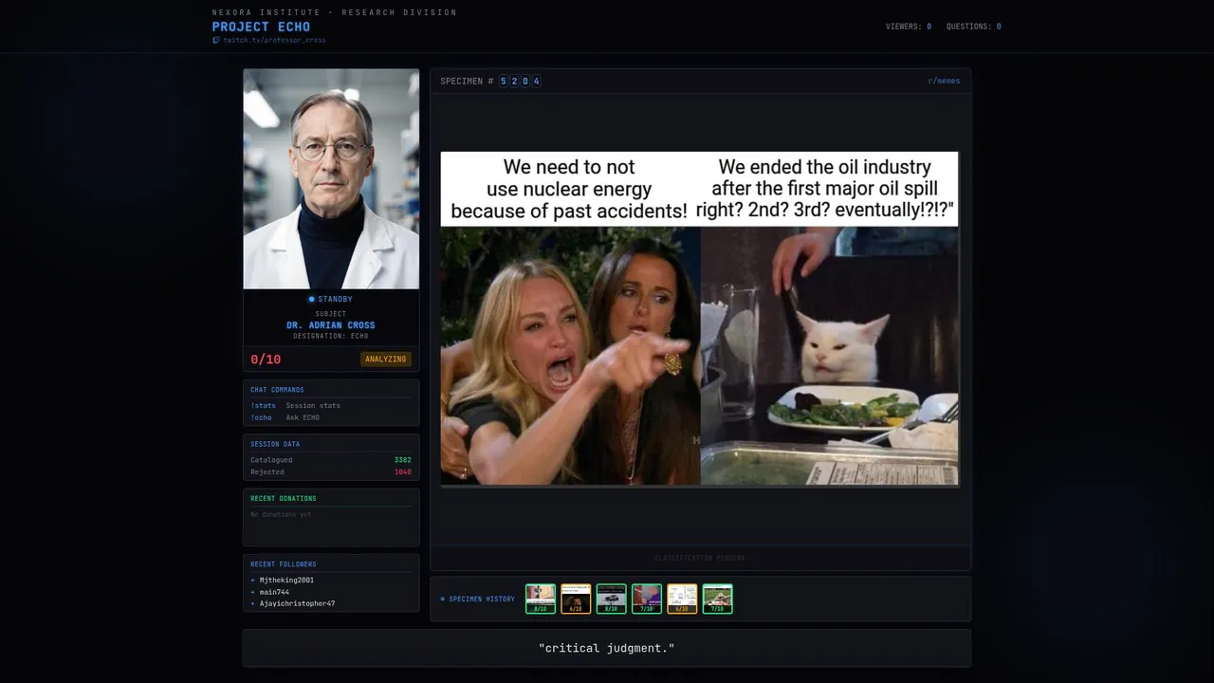Click the blue STANDBY status dot

[x=311, y=300]
